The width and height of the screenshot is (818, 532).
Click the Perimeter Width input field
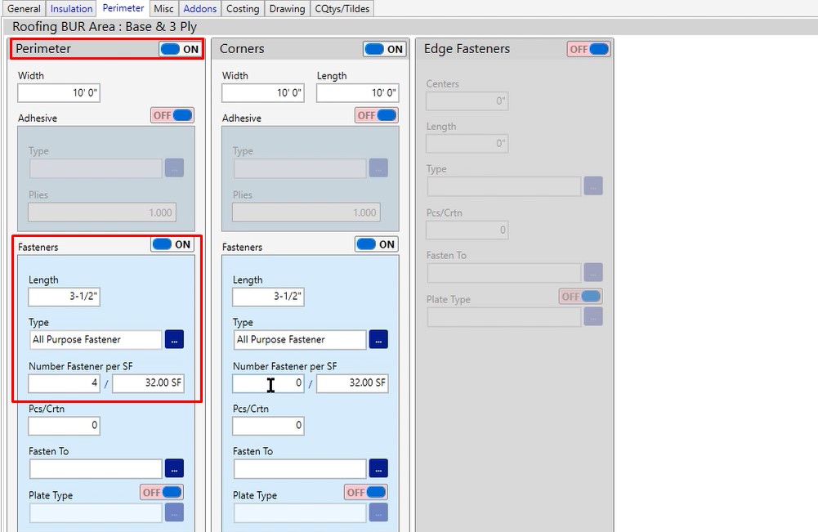coord(59,93)
